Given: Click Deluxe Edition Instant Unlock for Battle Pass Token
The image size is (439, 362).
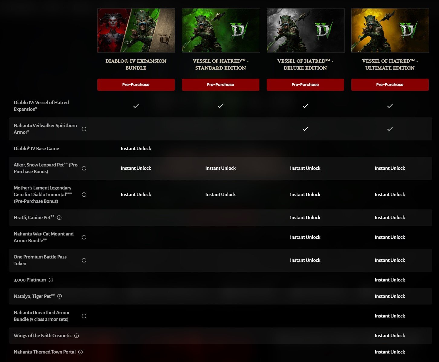Looking at the screenshot, I should tap(305, 260).
